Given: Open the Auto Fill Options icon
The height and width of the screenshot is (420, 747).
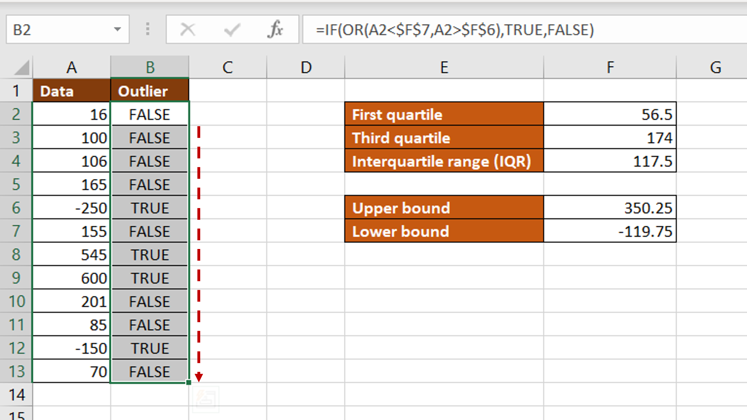Looking at the screenshot, I should click(x=206, y=399).
